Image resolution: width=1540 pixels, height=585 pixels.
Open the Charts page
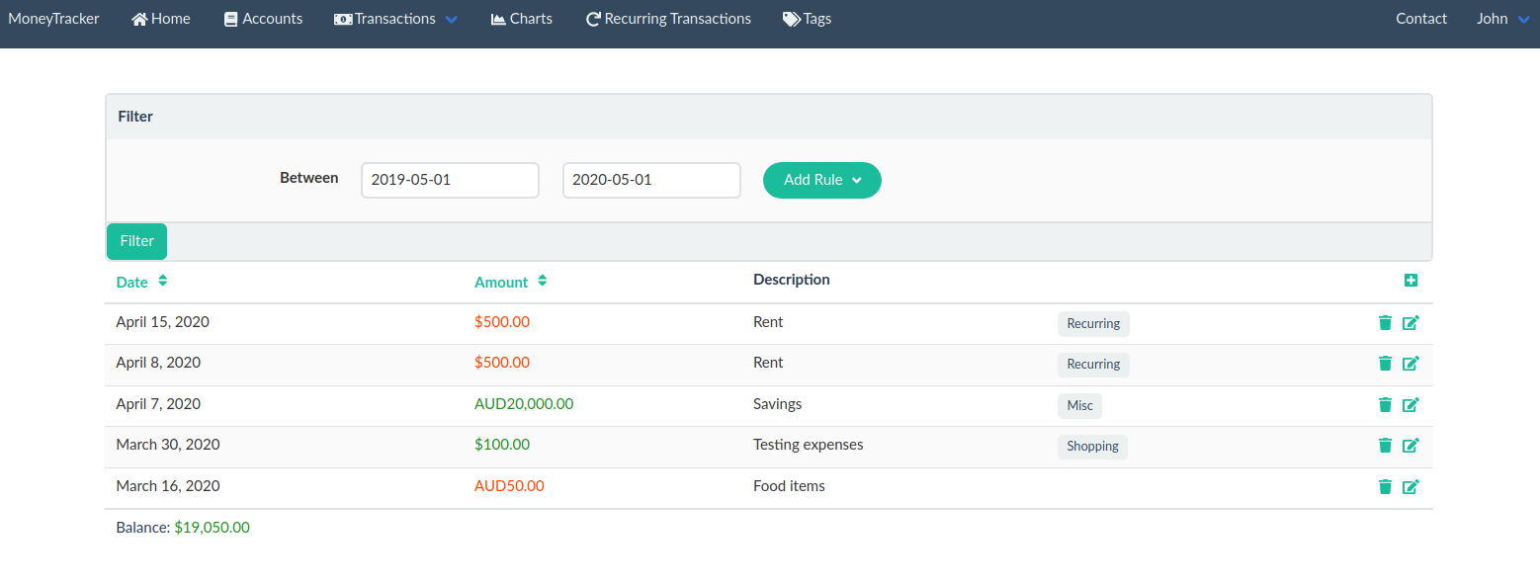tap(522, 19)
